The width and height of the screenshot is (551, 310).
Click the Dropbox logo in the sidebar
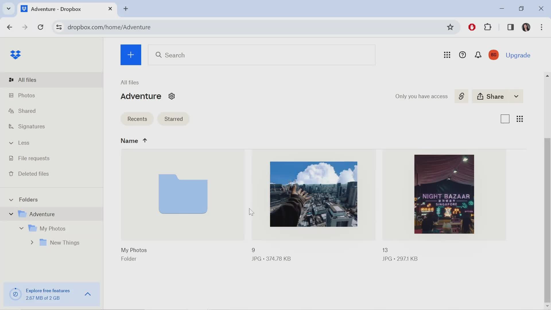coord(15,55)
